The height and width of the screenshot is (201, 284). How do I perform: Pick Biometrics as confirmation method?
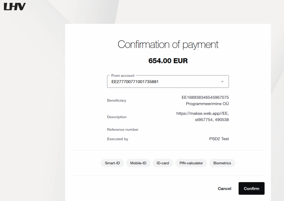[x=222, y=163]
